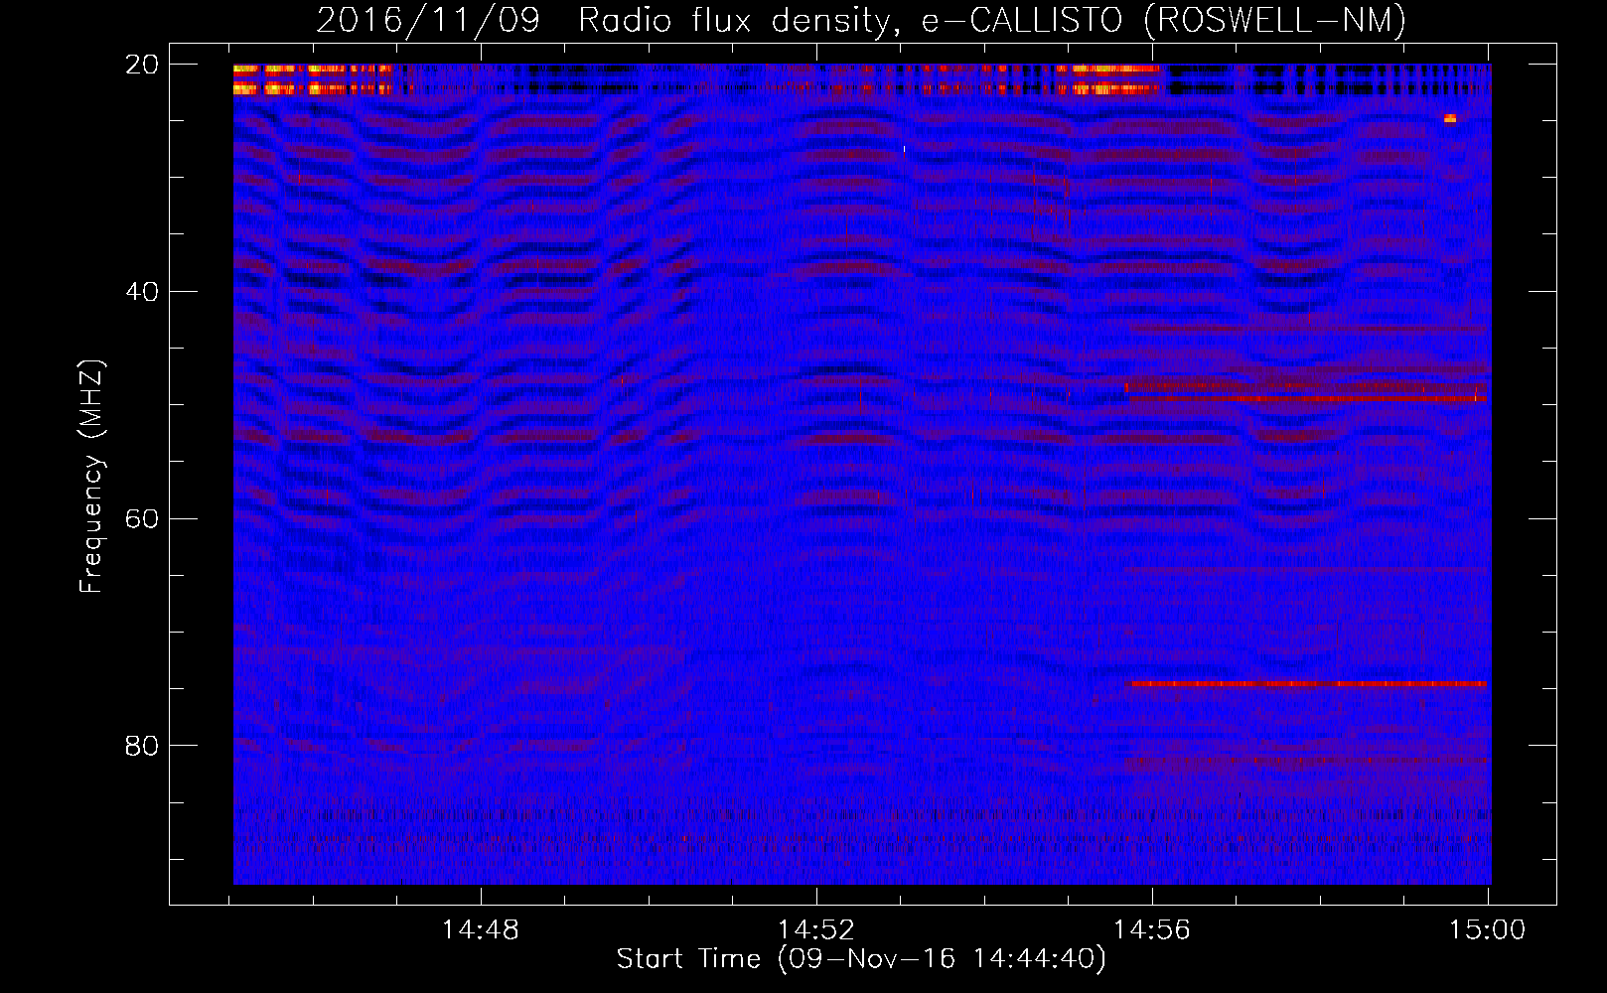Click the '40' frequency tick label

coord(142,292)
